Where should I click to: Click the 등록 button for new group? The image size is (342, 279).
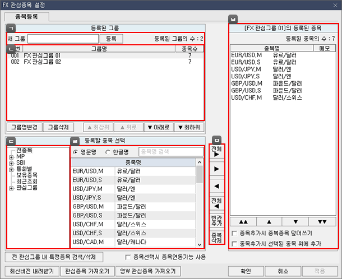click(x=111, y=39)
